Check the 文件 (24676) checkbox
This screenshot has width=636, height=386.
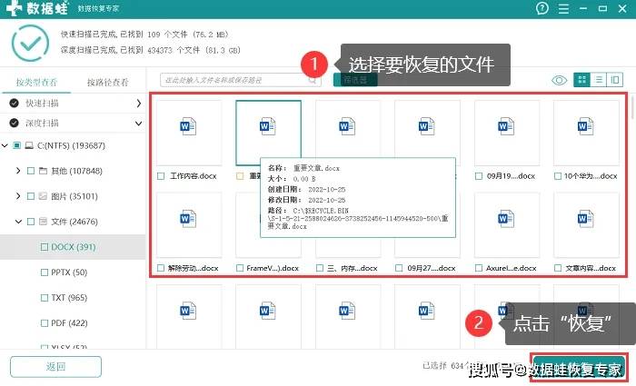point(30,222)
